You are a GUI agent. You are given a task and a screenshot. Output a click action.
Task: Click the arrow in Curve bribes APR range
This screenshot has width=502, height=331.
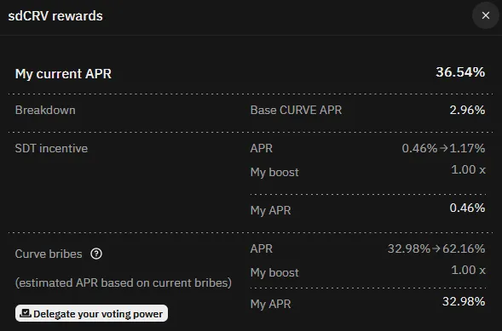(x=436, y=248)
